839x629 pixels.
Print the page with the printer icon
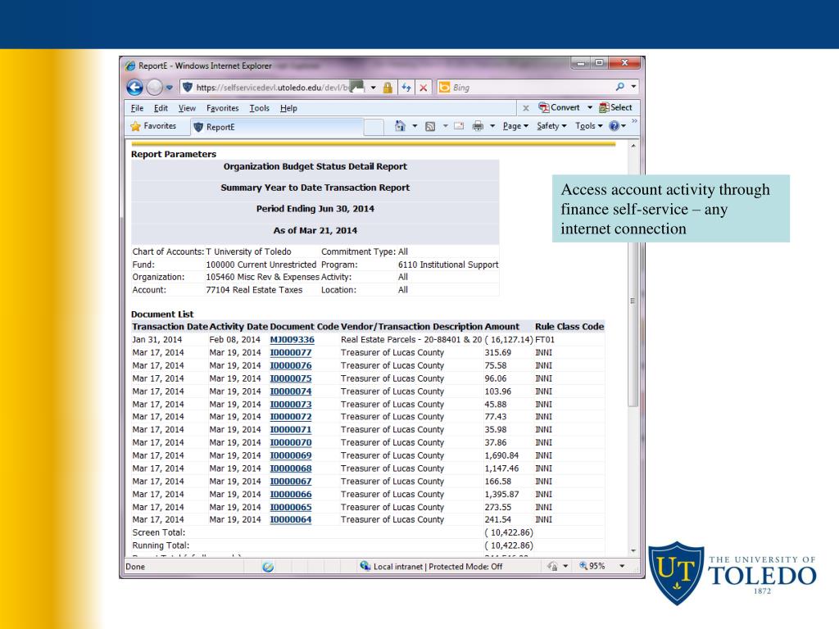tap(478, 126)
